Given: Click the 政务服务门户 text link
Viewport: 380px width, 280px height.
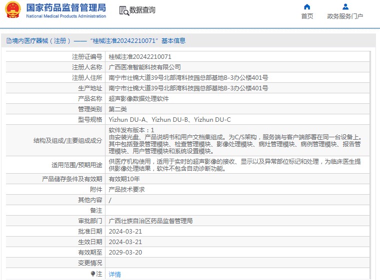Looking at the screenshot, I should click(345, 16).
